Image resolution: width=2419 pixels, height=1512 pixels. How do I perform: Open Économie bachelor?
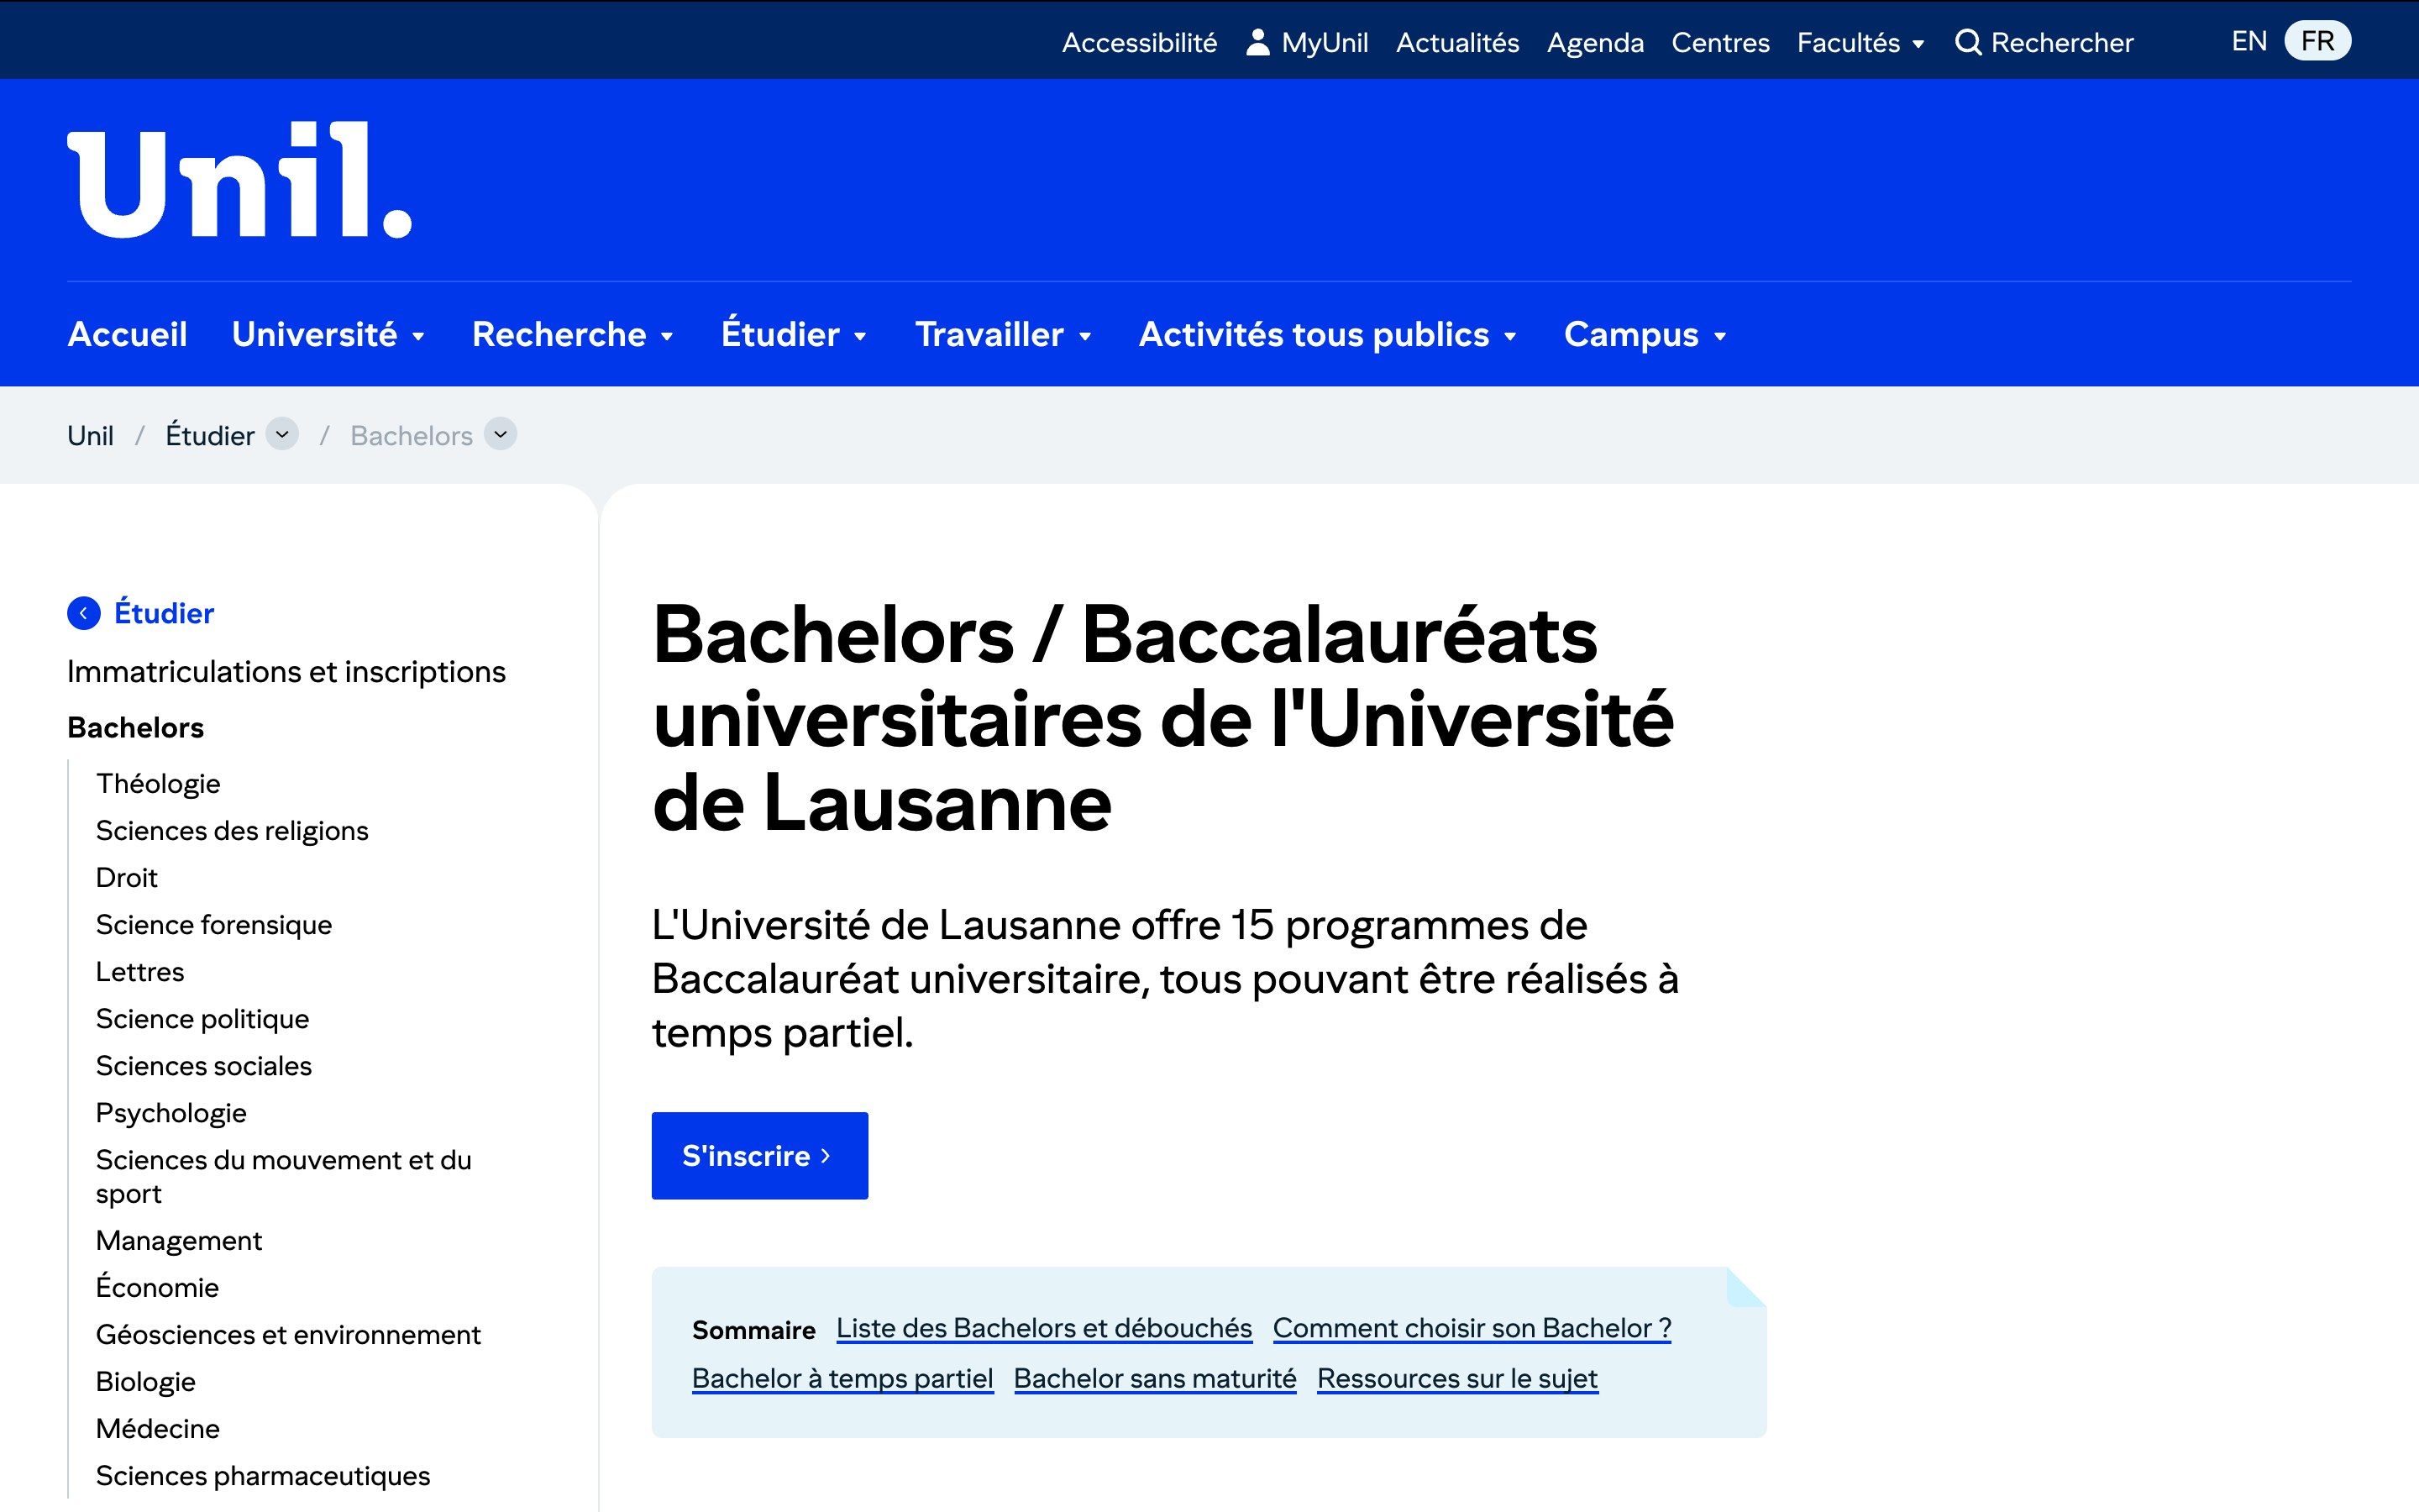pyautogui.click(x=157, y=1286)
